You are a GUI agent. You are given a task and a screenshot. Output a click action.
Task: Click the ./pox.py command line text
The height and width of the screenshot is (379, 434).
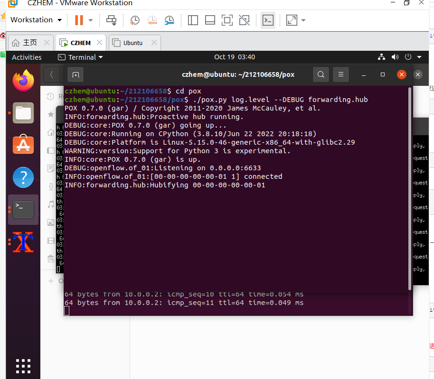coord(281,100)
